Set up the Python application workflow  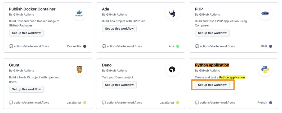(212, 85)
